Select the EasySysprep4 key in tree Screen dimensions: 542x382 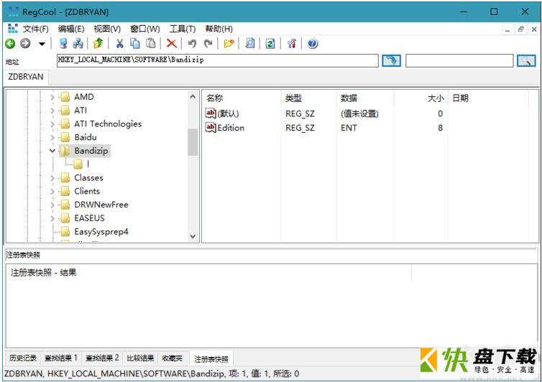[x=101, y=232]
